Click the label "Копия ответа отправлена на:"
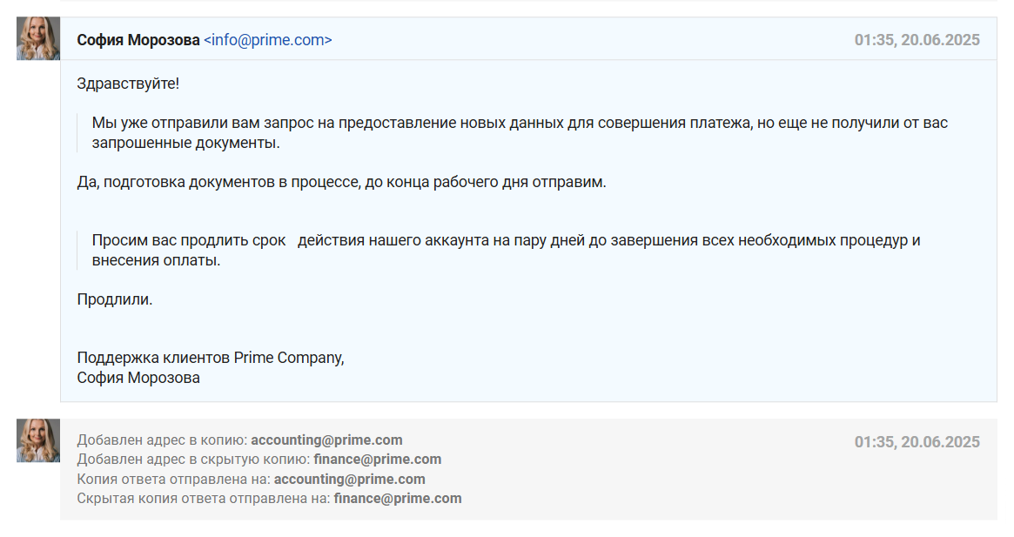The image size is (1014, 537). click(173, 480)
